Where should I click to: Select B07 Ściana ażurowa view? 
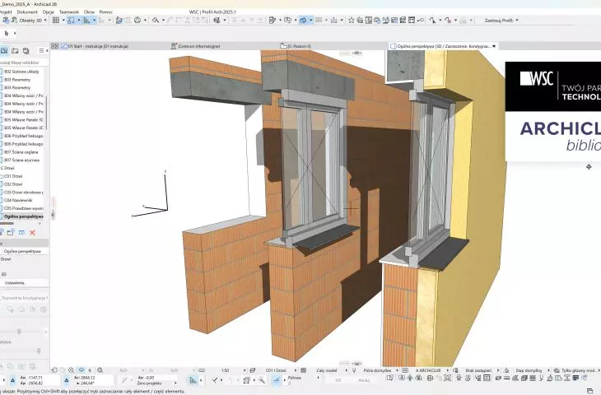click(x=21, y=160)
